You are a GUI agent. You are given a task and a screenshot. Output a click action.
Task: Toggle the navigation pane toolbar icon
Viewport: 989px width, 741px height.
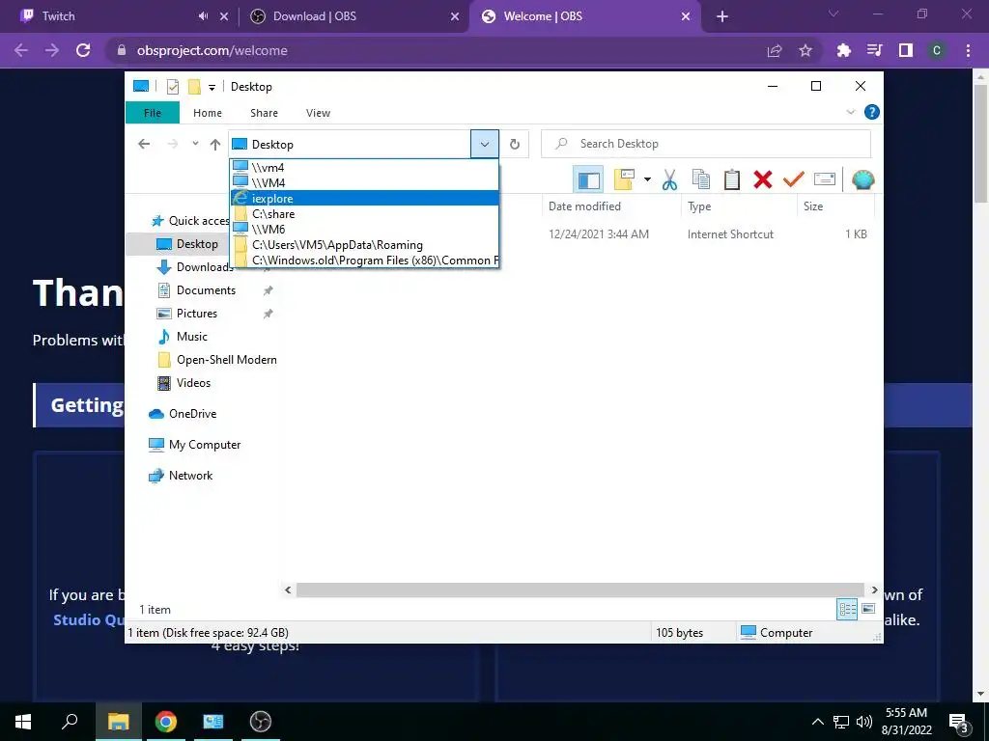point(588,179)
